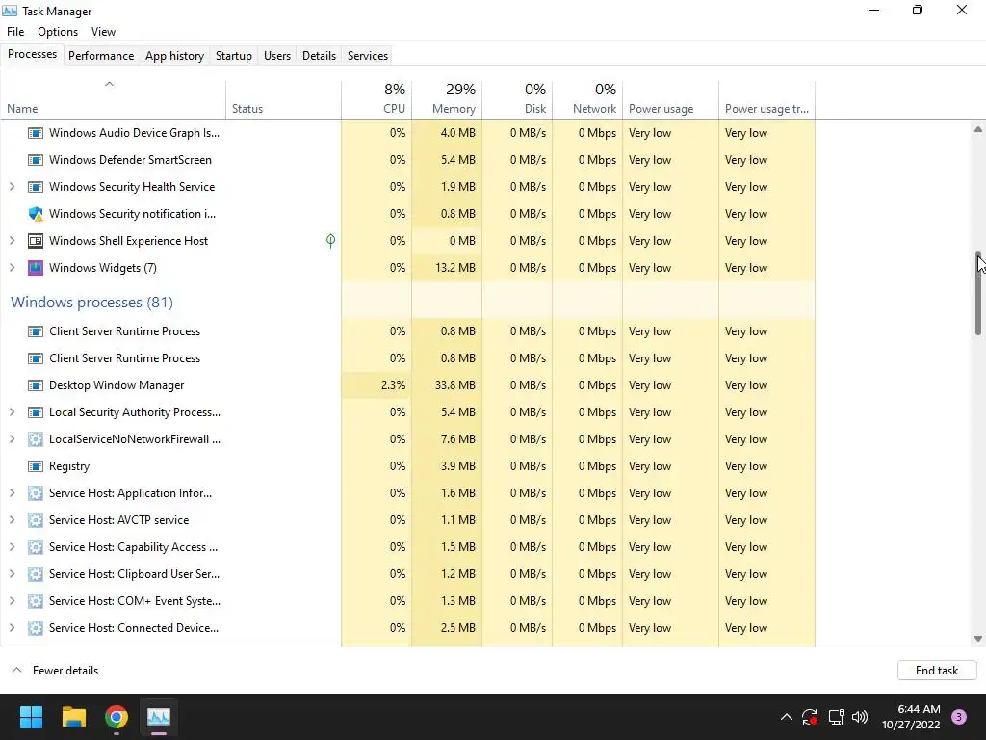Click Fewer details to collapse view
The width and height of the screenshot is (986, 740).
pos(55,671)
